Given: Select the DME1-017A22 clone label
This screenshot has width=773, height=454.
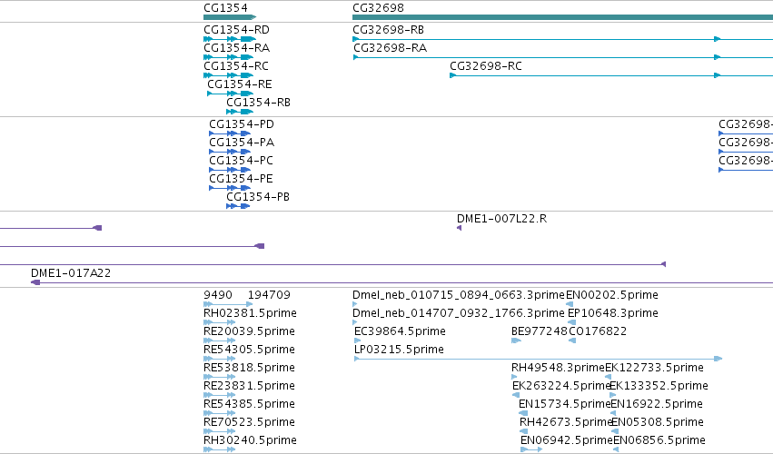Looking at the screenshot, I should (71, 273).
